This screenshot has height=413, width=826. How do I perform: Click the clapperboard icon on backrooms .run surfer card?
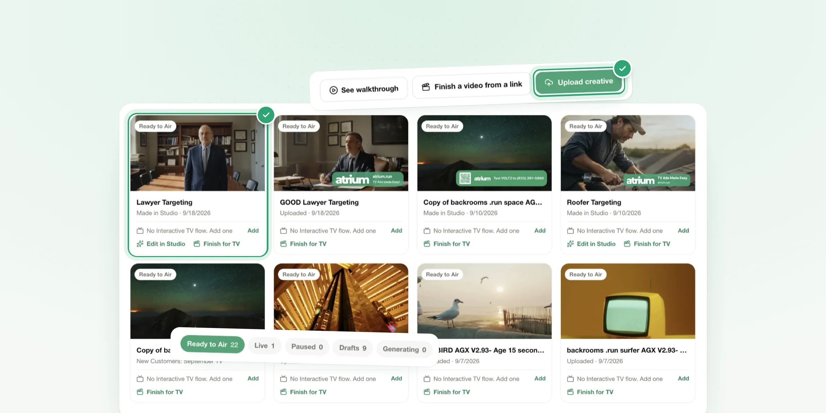point(571,392)
